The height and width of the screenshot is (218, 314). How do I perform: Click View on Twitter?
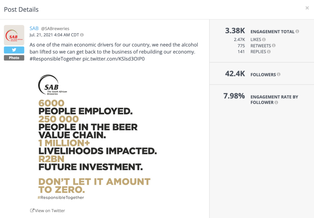pos(50,210)
